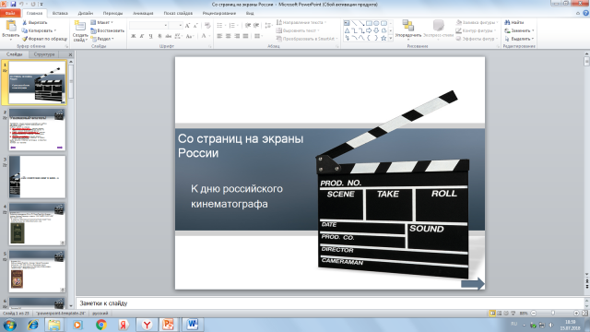
Task: Click the Shape Outline (Контур фигуры) button
Action: click(477, 30)
